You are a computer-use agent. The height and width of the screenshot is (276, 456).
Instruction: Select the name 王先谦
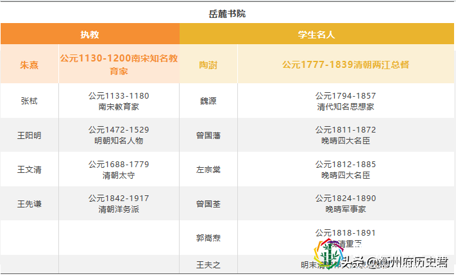pos(29,204)
